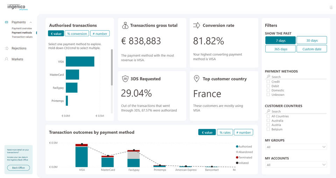Screen dimensions: 336x178
Task: Switch Transaction outcomes to % rates
Action: pyautogui.click(x=225, y=133)
